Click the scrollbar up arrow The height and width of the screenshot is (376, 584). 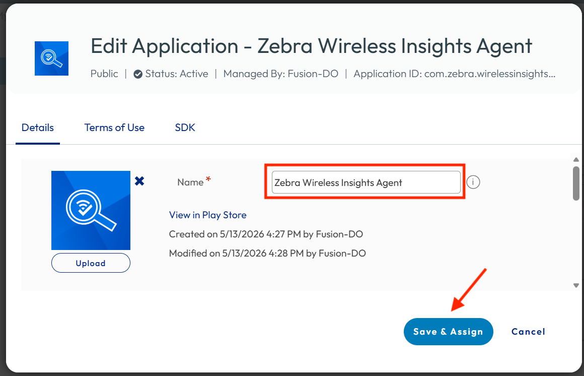(576, 160)
